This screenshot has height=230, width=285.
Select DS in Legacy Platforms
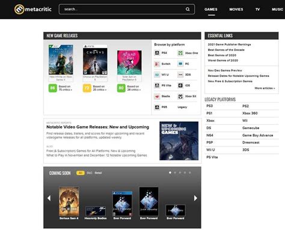pyautogui.click(x=209, y=128)
